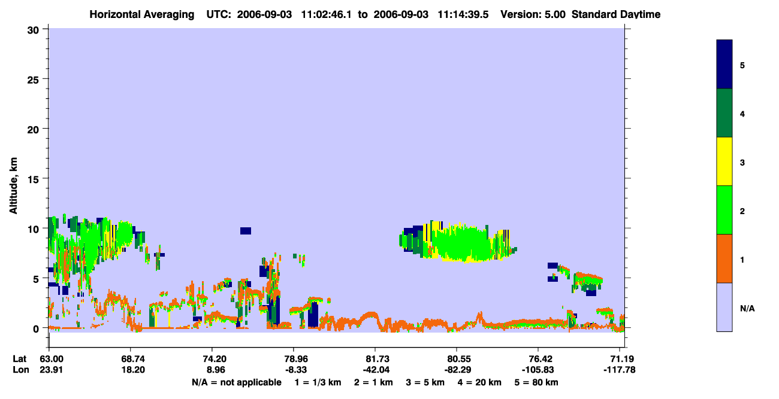The image size is (779, 399).
Task: Click longitude value -82.29
Action: 457,370
